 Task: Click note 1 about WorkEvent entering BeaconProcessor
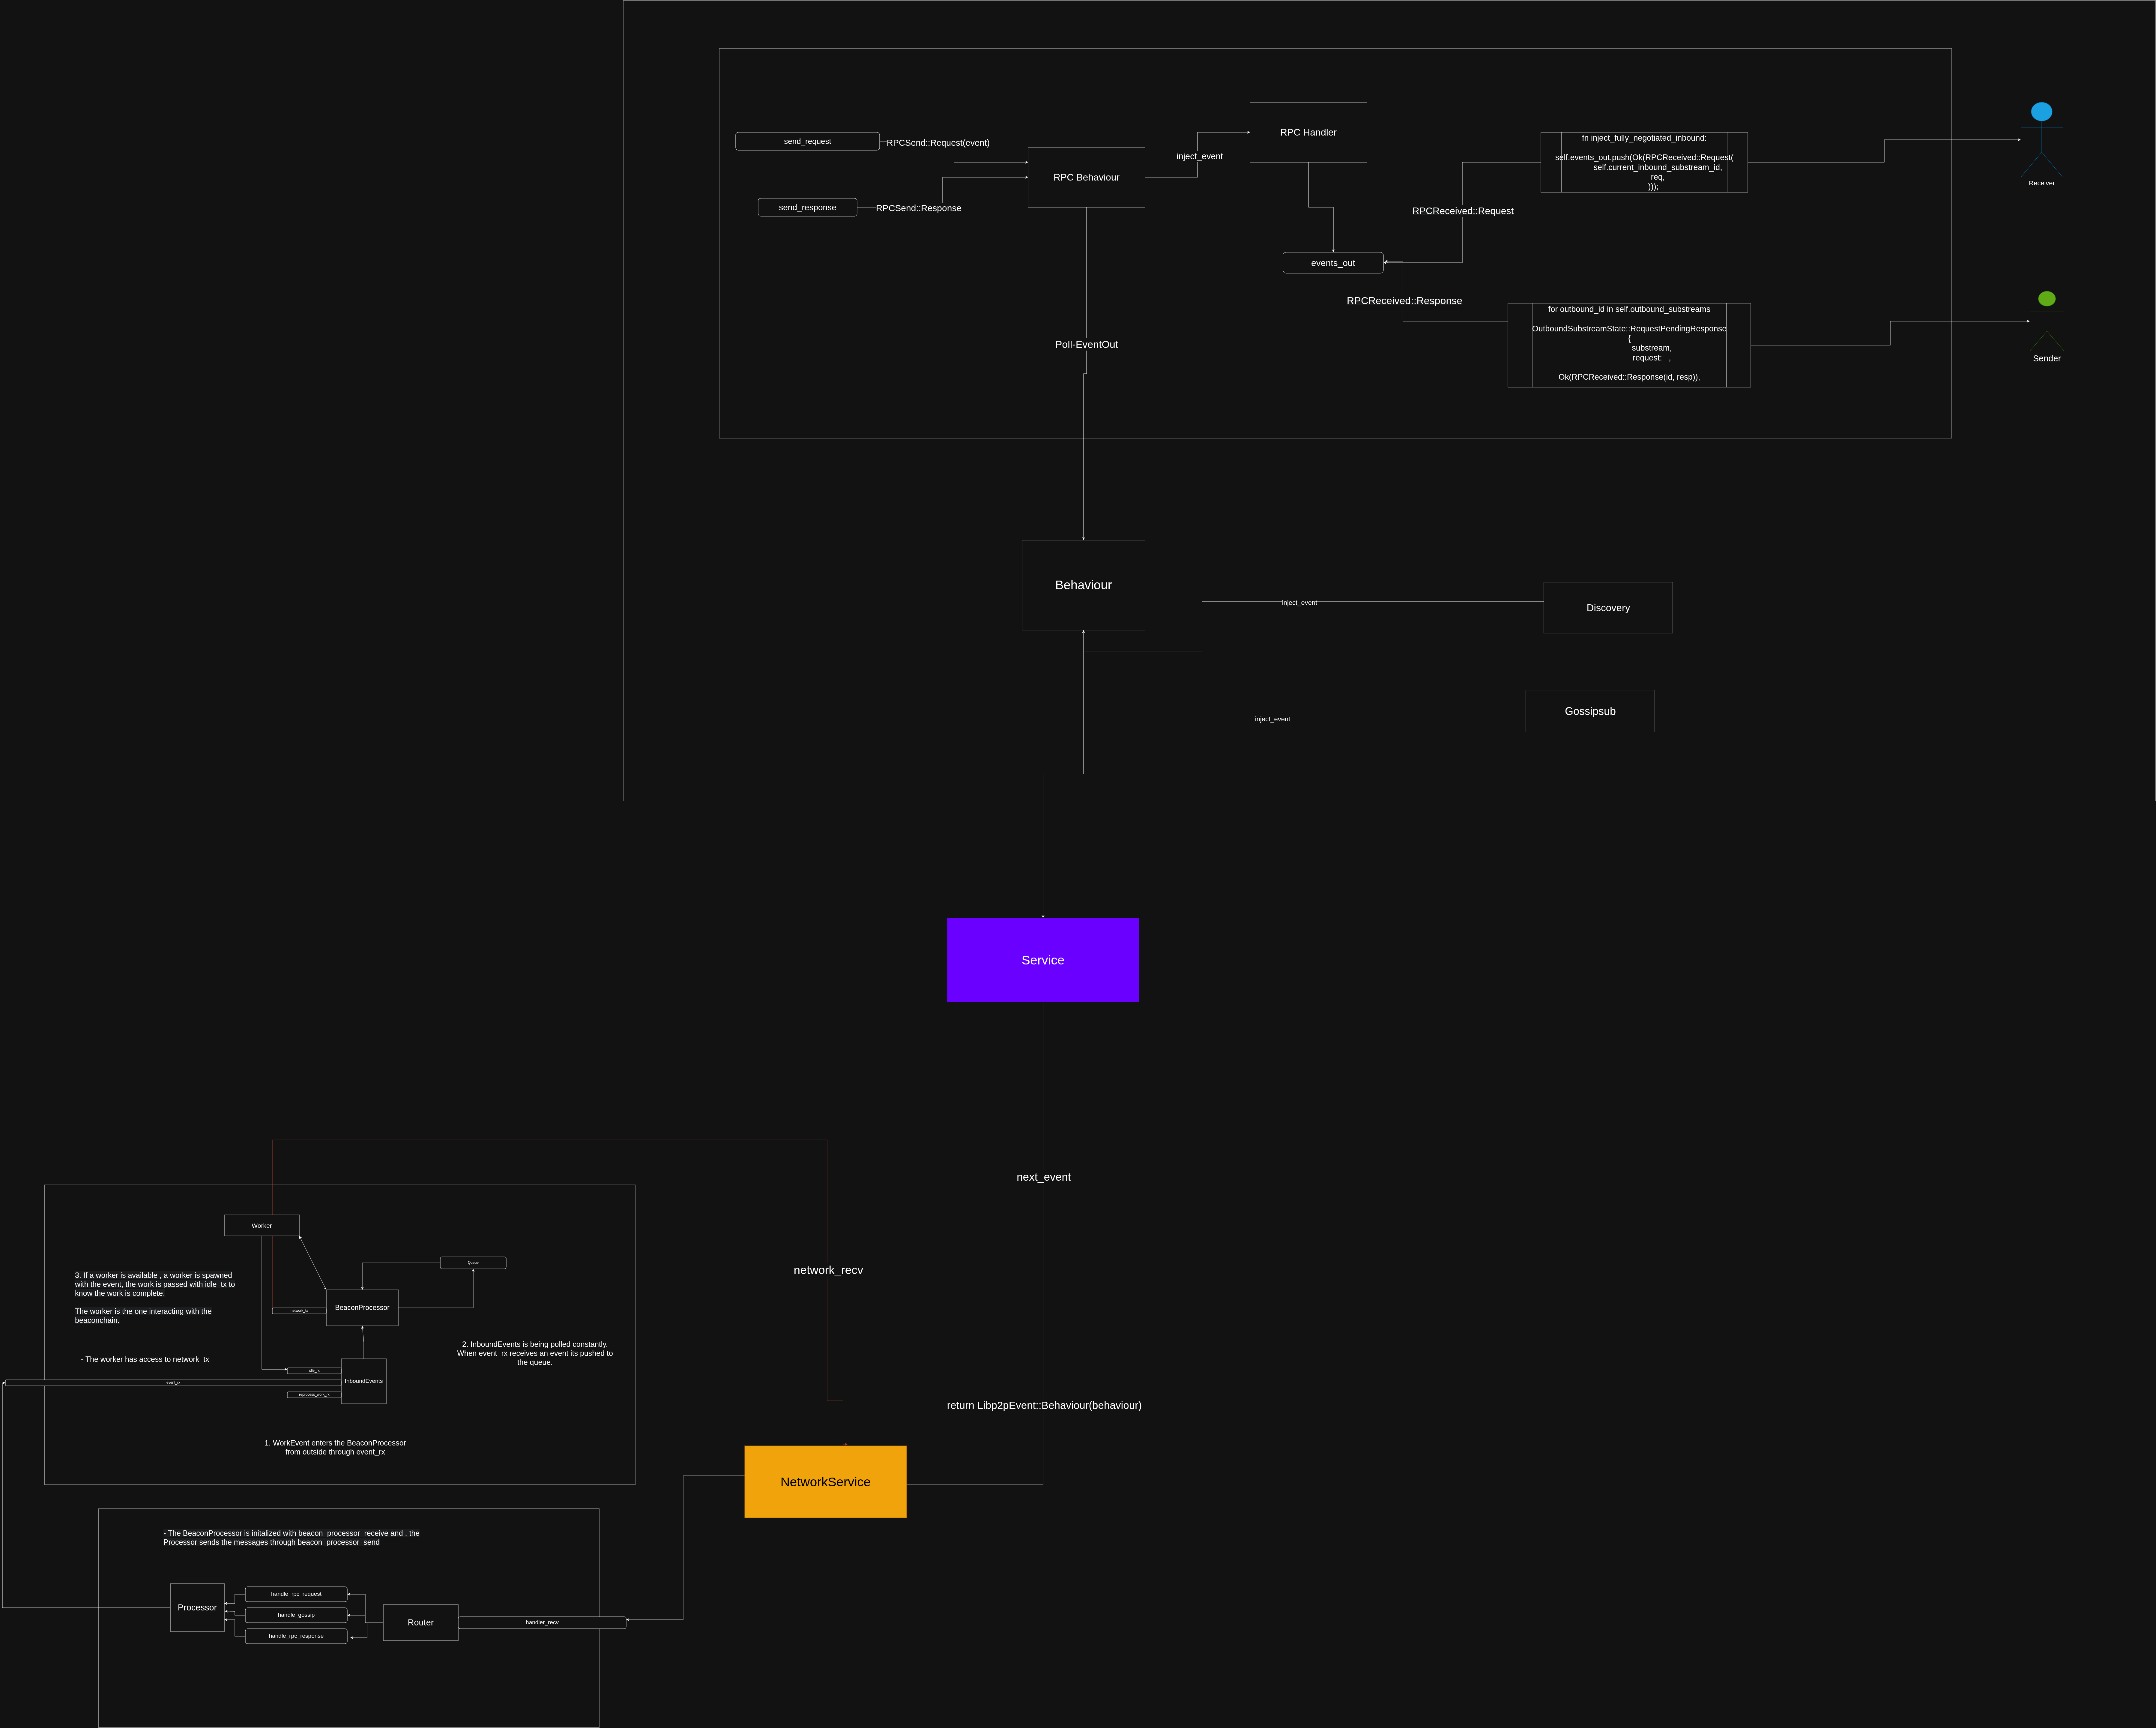[335, 1447]
